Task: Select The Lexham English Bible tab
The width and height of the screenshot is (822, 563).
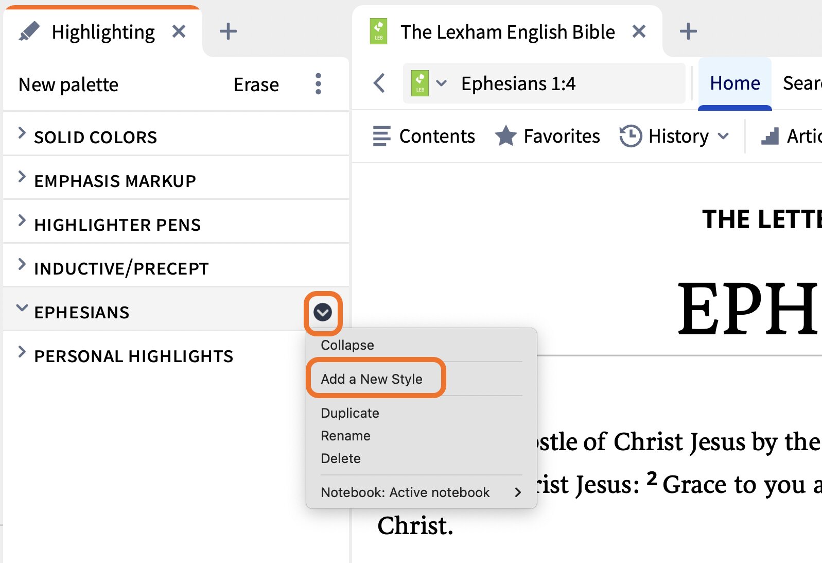Action: tap(508, 32)
